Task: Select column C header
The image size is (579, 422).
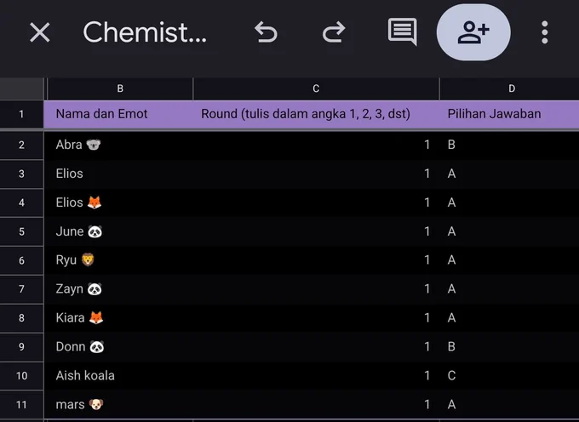Action: 316,88
